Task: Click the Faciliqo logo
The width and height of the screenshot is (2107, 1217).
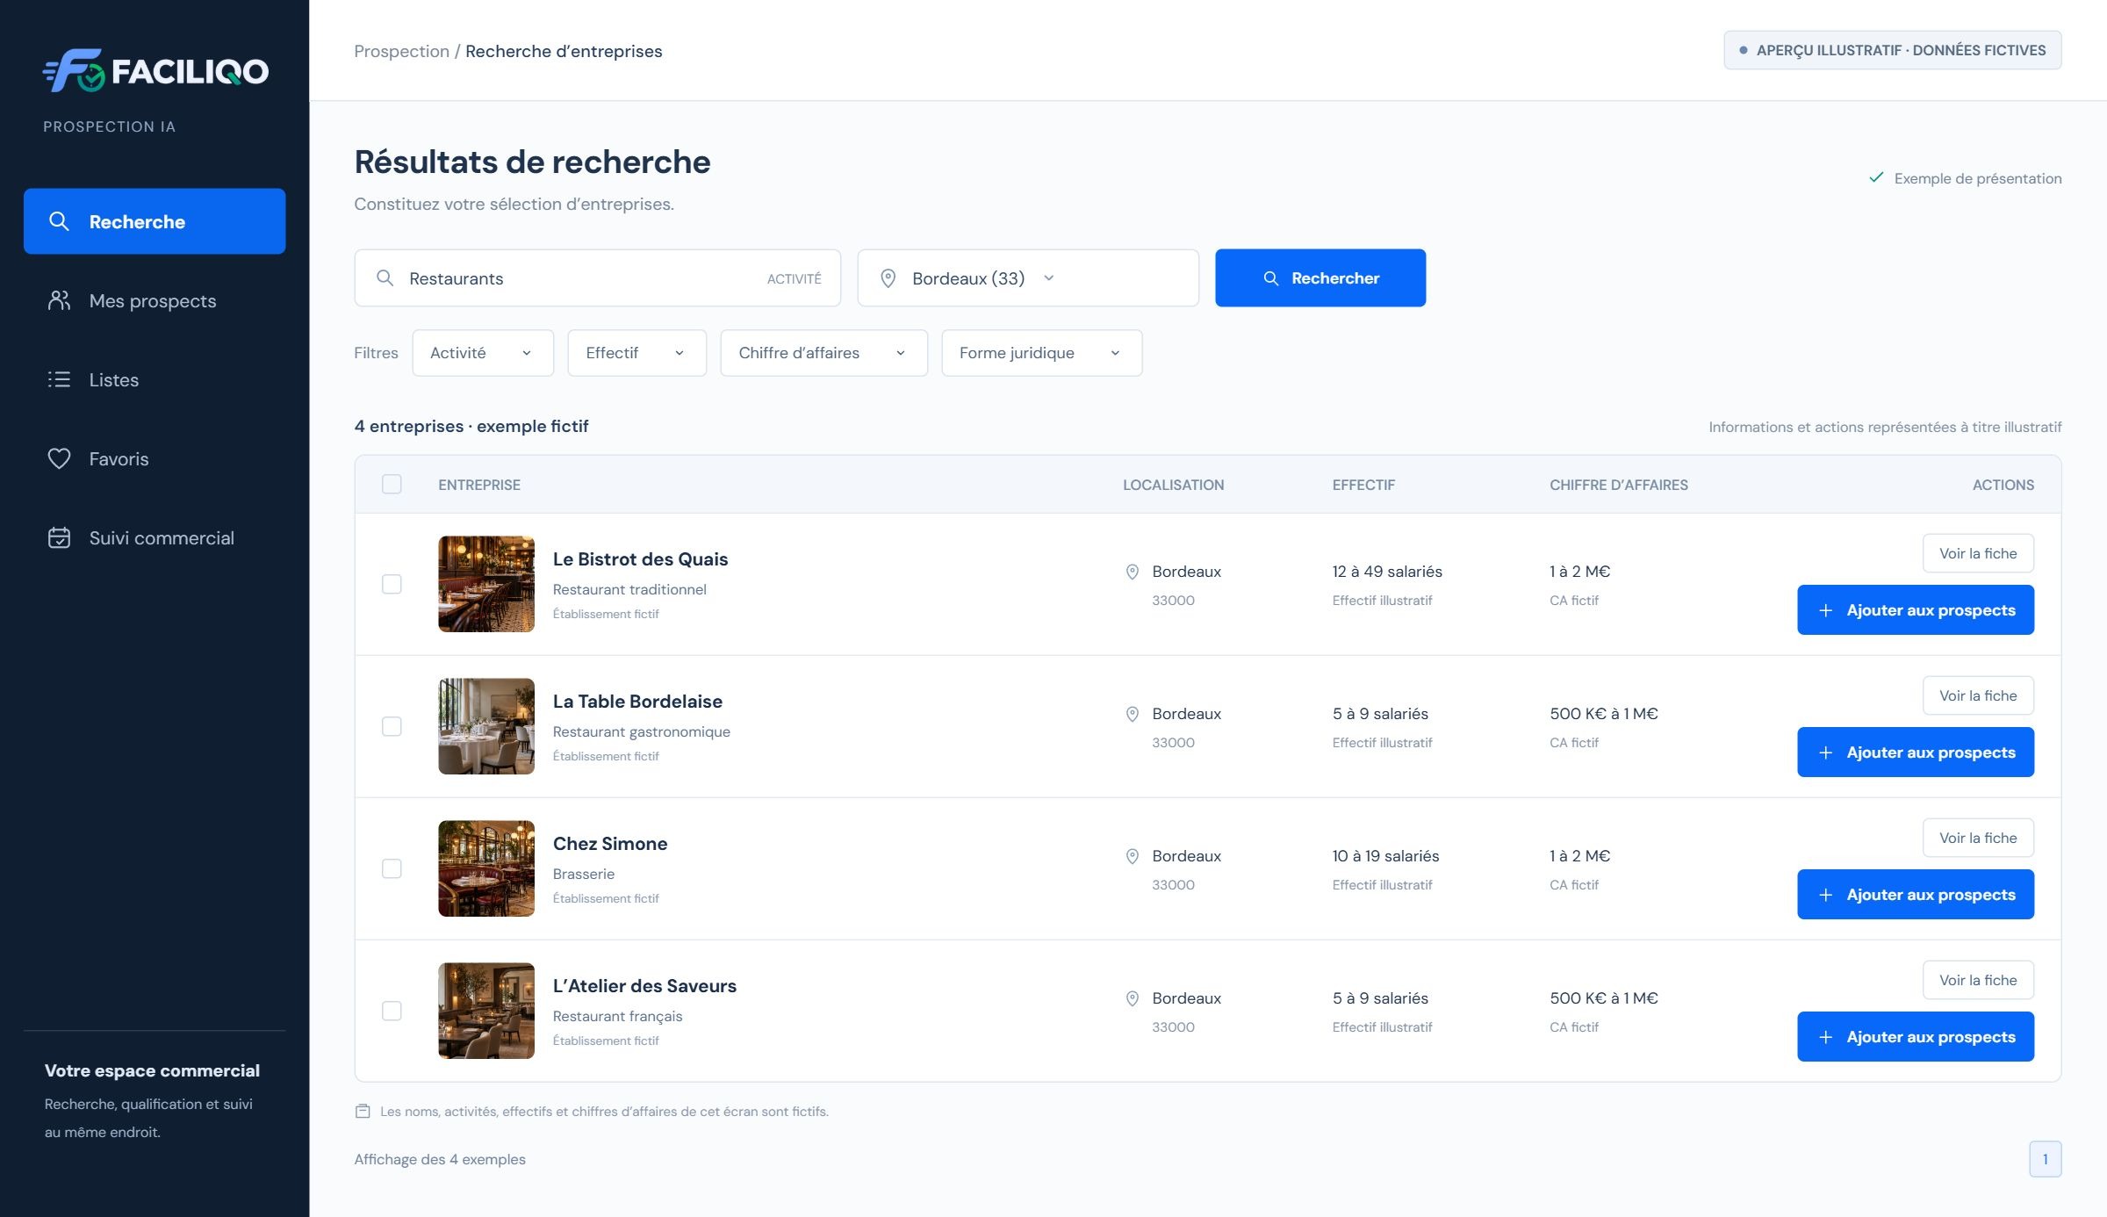Action: 156,70
